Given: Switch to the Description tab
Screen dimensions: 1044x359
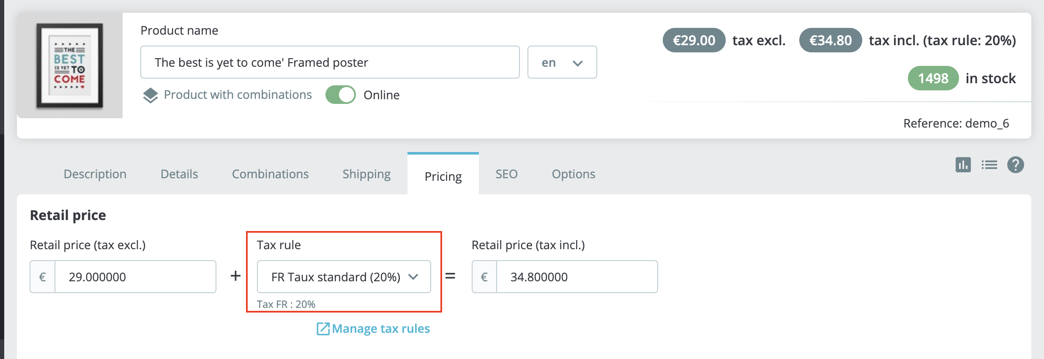Looking at the screenshot, I should (95, 174).
